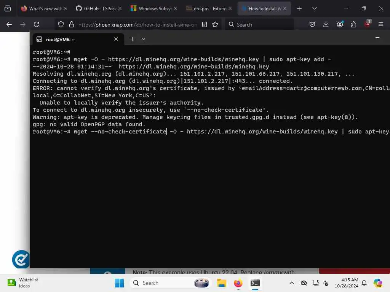The image size is (390, 292).
Task: Close the How to Install tab
Action: click(x=285, y=8)
